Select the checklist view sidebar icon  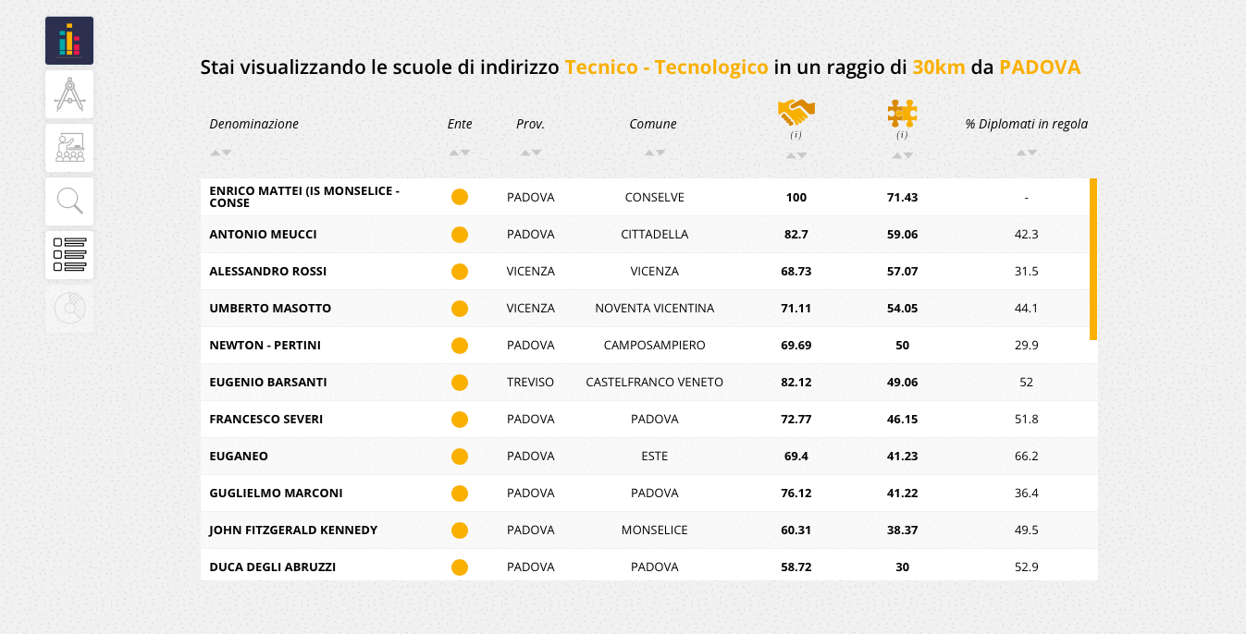coord(69,255)
